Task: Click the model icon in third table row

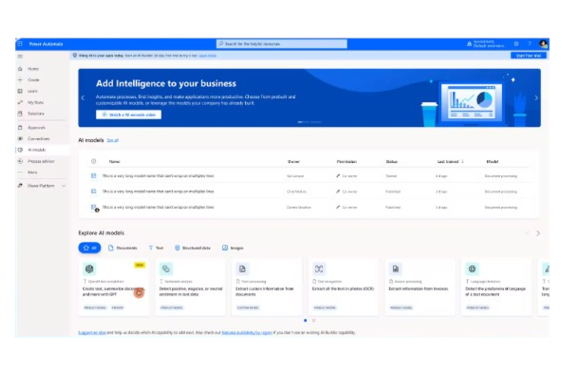Action: point(94,207)
